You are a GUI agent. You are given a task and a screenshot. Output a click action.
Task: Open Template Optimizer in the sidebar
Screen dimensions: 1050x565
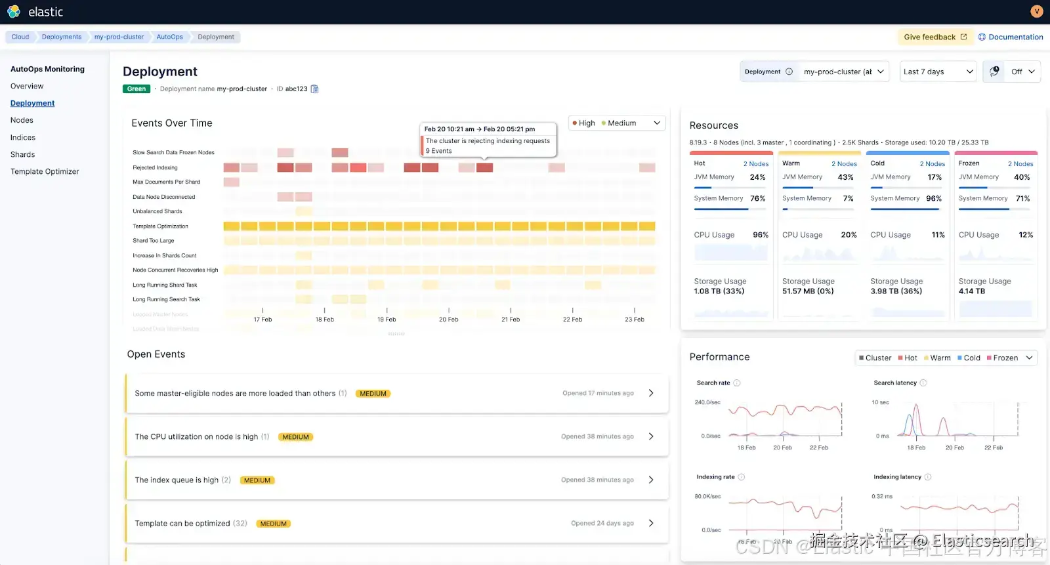click(x=45, y=171)
